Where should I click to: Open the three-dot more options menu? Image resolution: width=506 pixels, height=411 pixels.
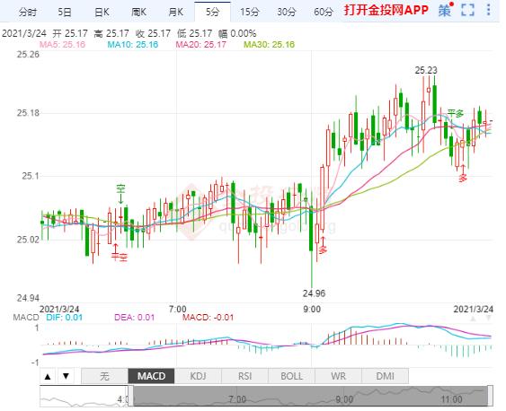tap(489, 10)
